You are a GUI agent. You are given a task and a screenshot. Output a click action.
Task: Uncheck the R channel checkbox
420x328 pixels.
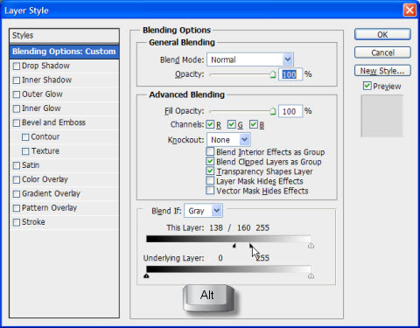(x=210, y=124)
